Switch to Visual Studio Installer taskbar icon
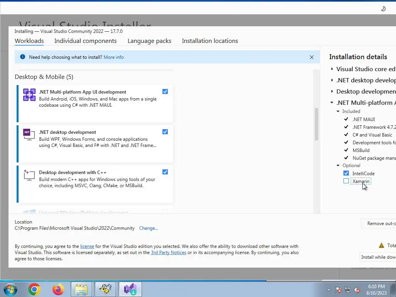Screen dimensions: 396x297 (130, 289)
